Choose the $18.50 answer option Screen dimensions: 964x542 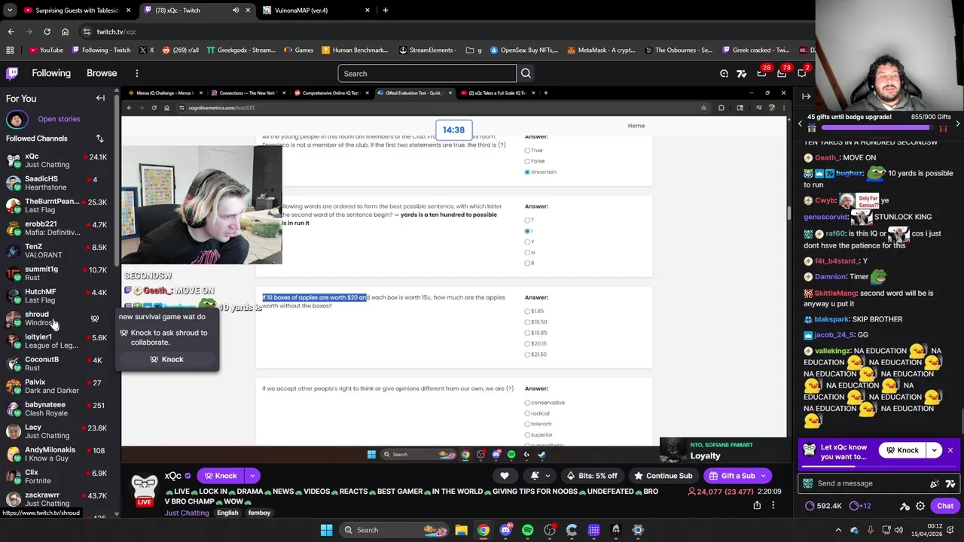pyautogui.click(x=527, y=321)
